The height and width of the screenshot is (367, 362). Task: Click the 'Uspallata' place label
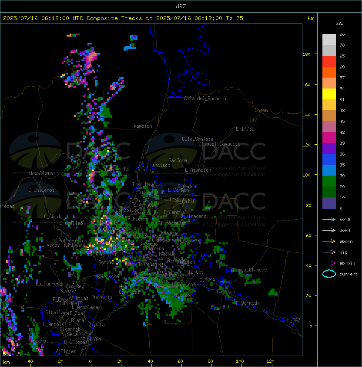[x=41, y=173]
